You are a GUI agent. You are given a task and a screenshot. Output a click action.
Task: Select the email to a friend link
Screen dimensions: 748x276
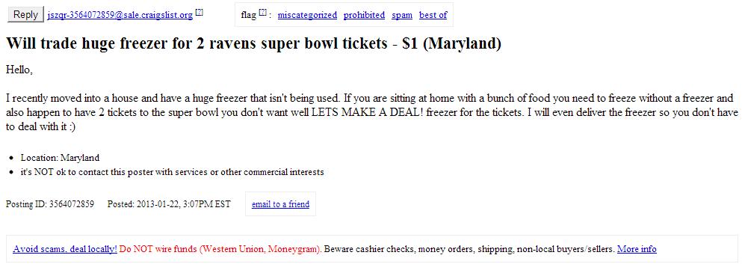[x=280, y=204]
